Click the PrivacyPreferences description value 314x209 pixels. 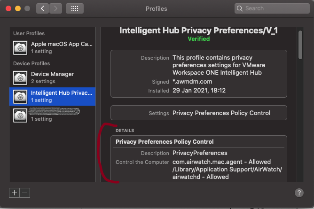point(200,153)
